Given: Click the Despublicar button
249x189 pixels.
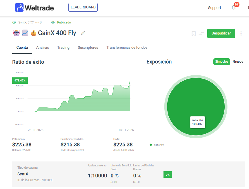Looking at the screenshot, I should point(221,33).
